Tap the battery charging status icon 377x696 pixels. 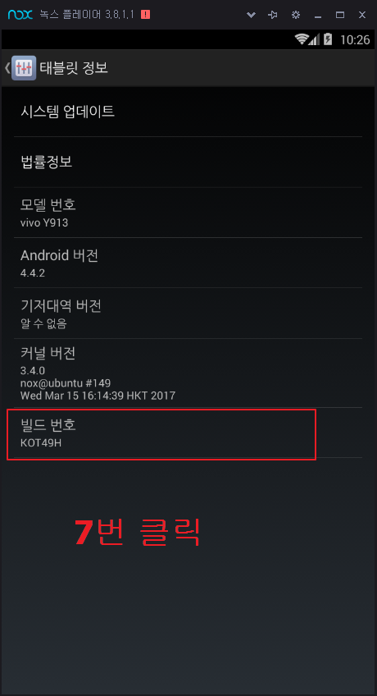[x=328, y=39]
